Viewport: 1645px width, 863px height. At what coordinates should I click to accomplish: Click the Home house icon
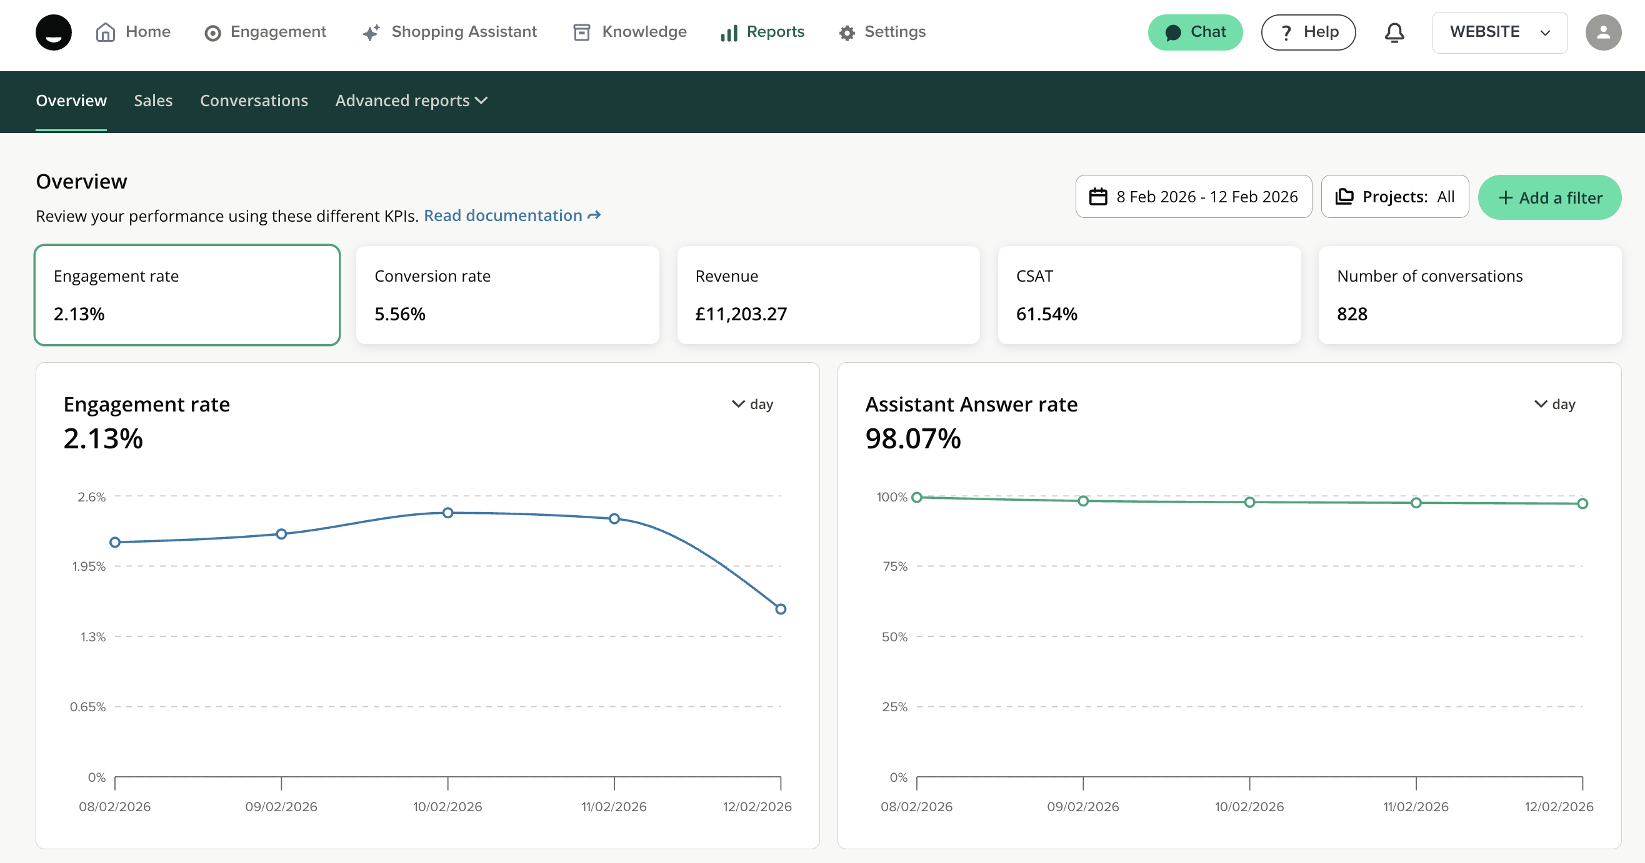point(106,32)
